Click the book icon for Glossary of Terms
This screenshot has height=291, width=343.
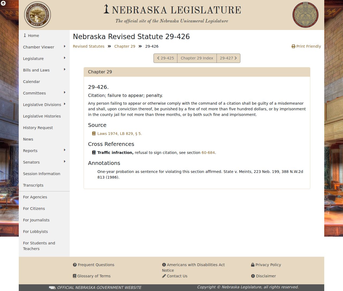[74, 276]
